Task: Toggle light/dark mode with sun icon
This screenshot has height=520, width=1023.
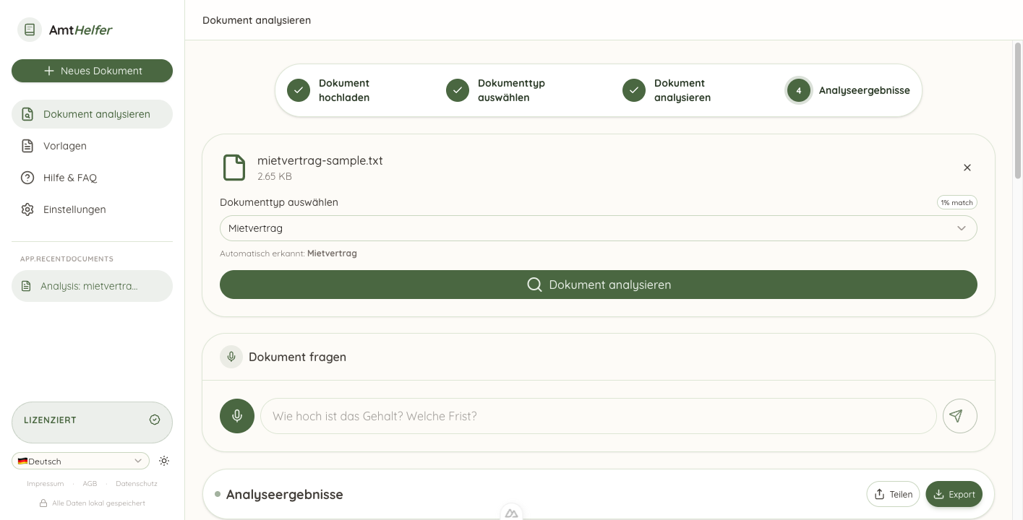Action: [x=164, y=461]
